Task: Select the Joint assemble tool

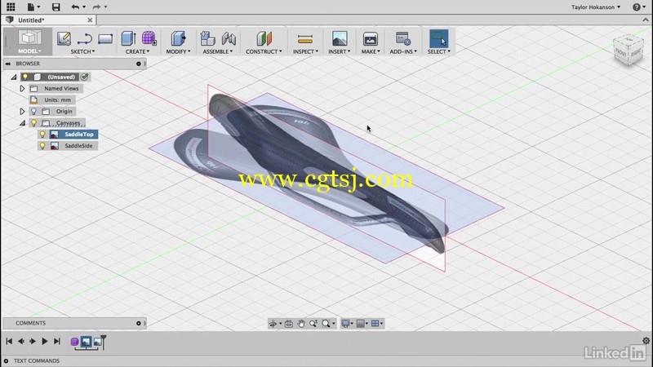Action: (x=229, y=38)
